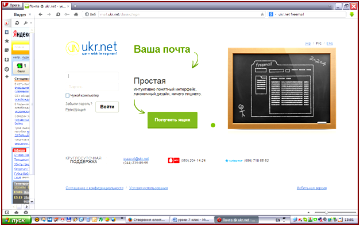
Task: Open the Регистрация link
Action: [x=76, y=110]
